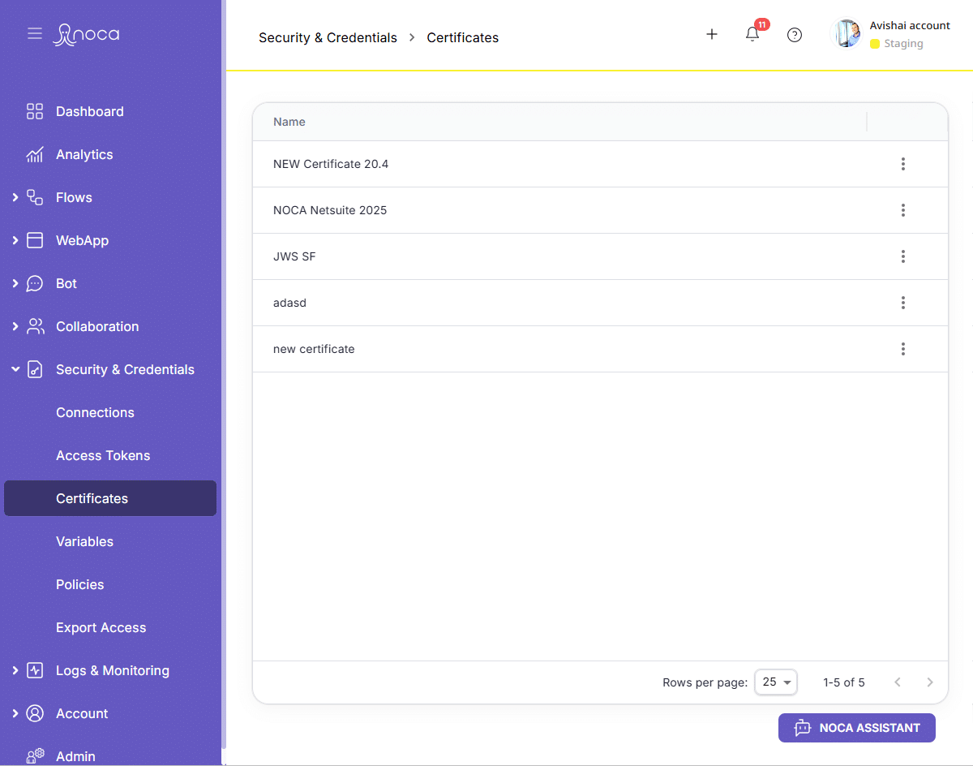
Task: Click the hamburger menu icon
Action: tap(34, 33)
